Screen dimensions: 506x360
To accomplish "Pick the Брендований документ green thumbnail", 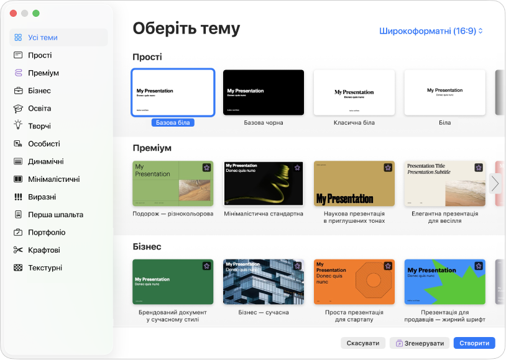I will 173,282.
